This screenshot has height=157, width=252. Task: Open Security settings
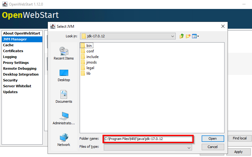pyautogui.click(x=22, y=80)
